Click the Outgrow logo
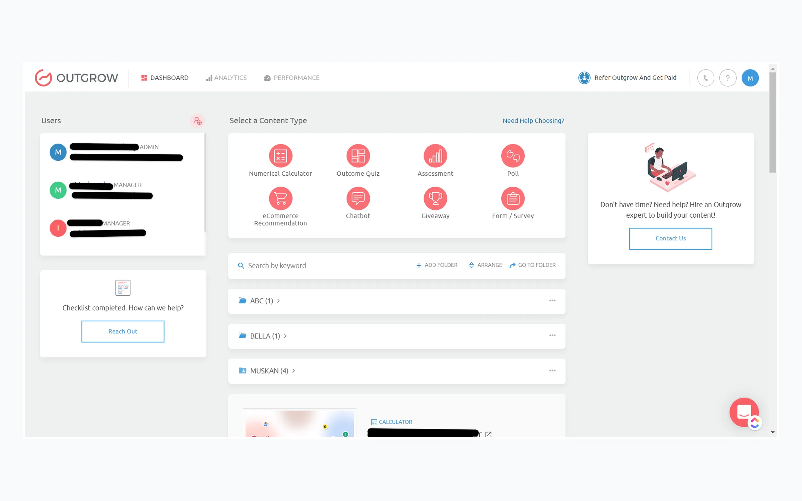Viewport: 802px width, 501px height. click(x=76, y=78)
